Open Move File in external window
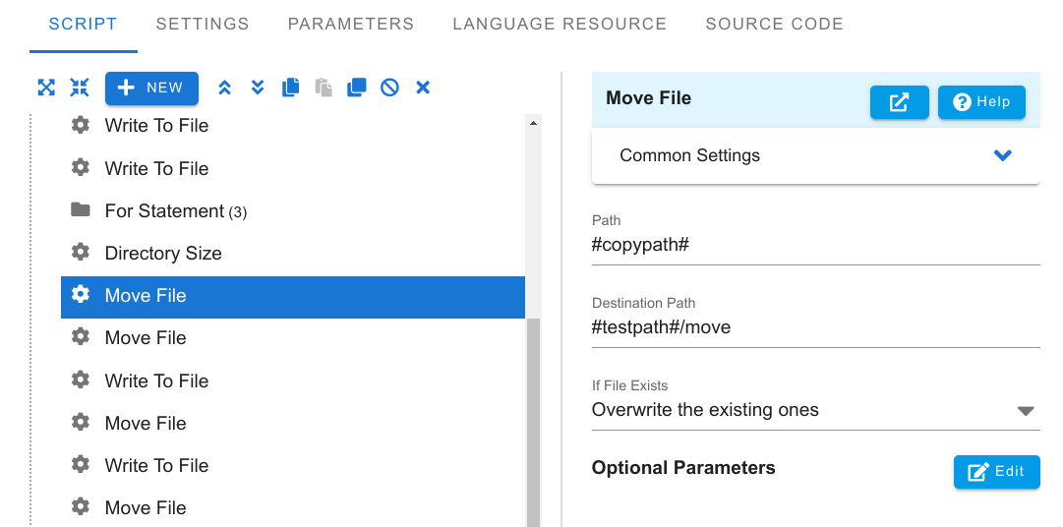1063x527 pixels. pos(899,102)
